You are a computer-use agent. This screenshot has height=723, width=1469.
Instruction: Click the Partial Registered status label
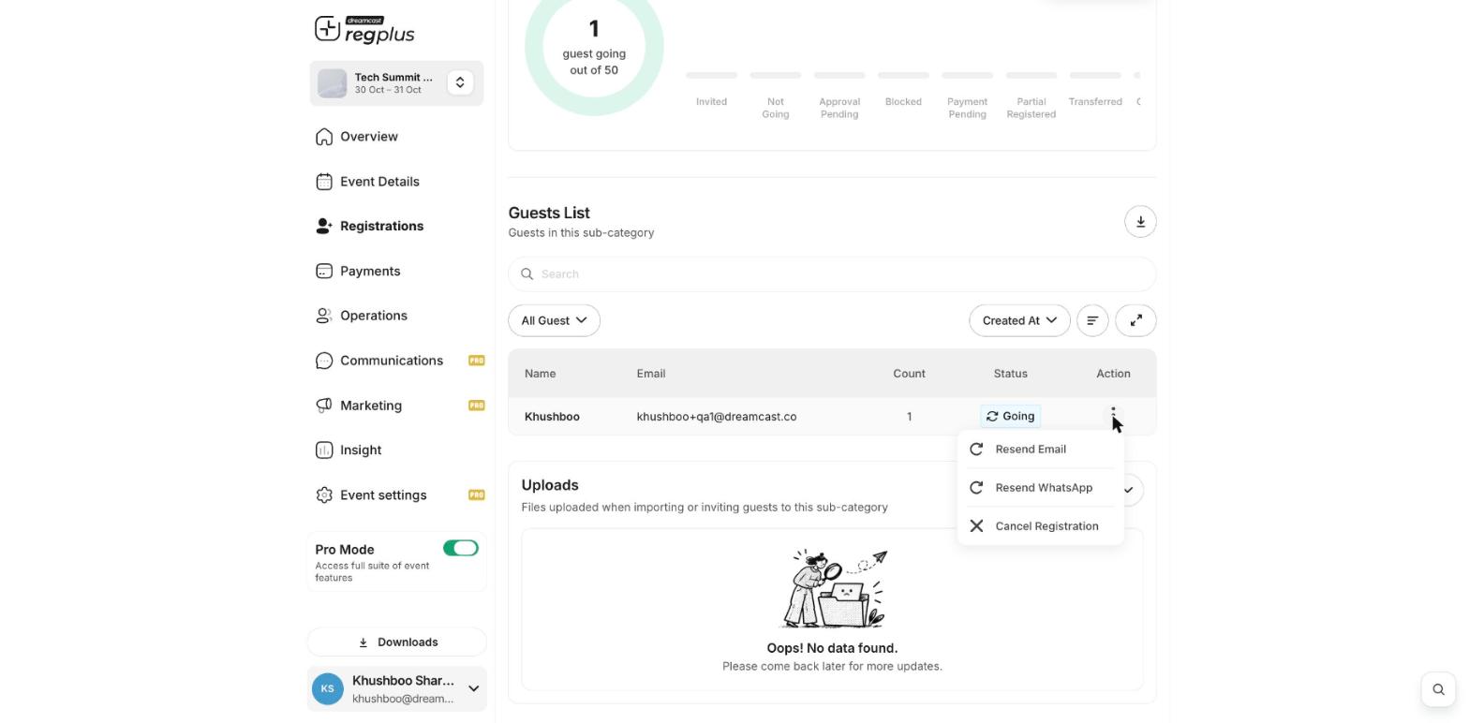coord(1031,108)
